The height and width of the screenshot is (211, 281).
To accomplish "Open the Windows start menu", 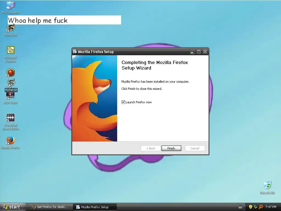I will [13, 207].
